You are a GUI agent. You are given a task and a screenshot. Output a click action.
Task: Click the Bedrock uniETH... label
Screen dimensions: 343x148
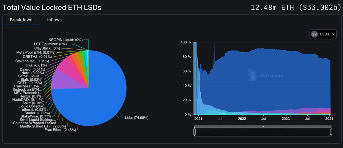[27, 89]
